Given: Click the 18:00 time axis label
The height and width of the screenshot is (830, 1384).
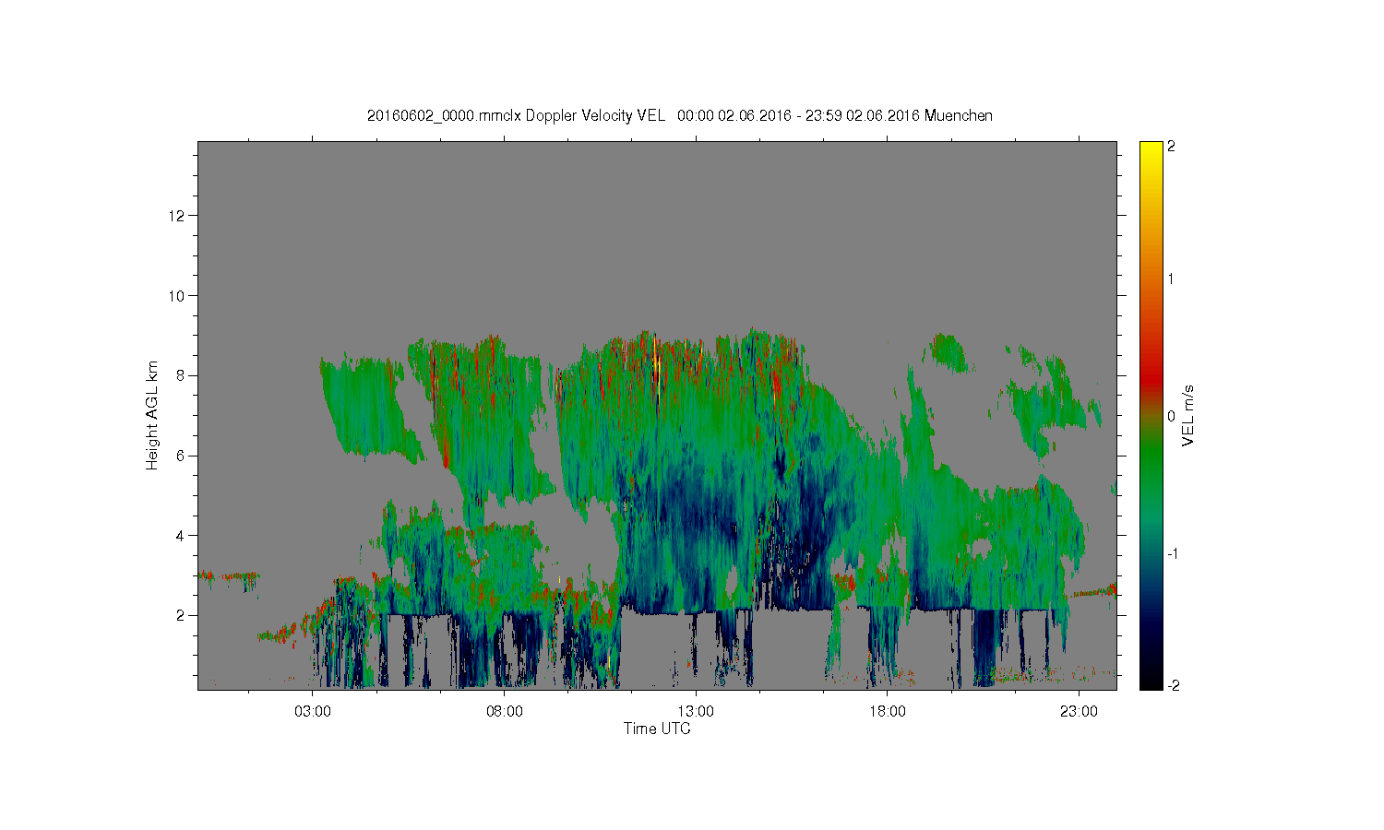Looking at the screenshot, I should [888, 712].
